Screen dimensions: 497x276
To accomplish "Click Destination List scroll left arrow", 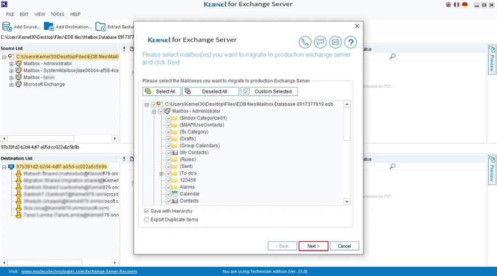I will click(4, 263).
